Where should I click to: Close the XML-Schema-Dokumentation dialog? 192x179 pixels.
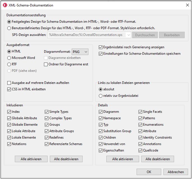(x=187, y=5)
